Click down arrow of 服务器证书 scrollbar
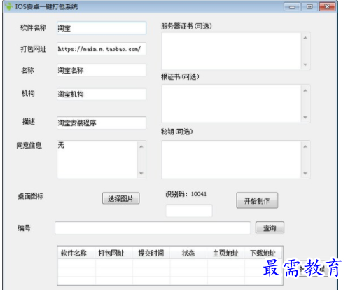The width and height of the screenshot is (348, 290). [x=305, y=64]
